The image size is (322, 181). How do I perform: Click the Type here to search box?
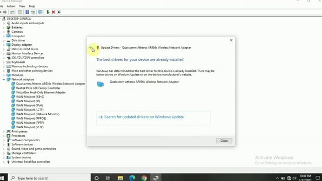pos(49,178)
